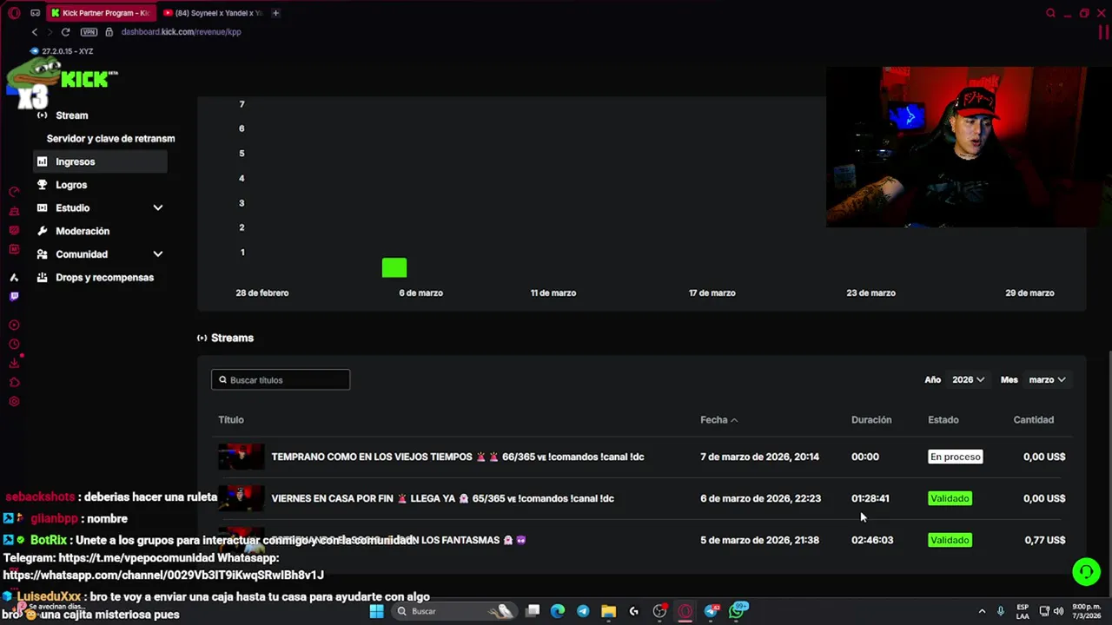
Task: Sort by the Fecha column arrow
Action: click(734, 420)
